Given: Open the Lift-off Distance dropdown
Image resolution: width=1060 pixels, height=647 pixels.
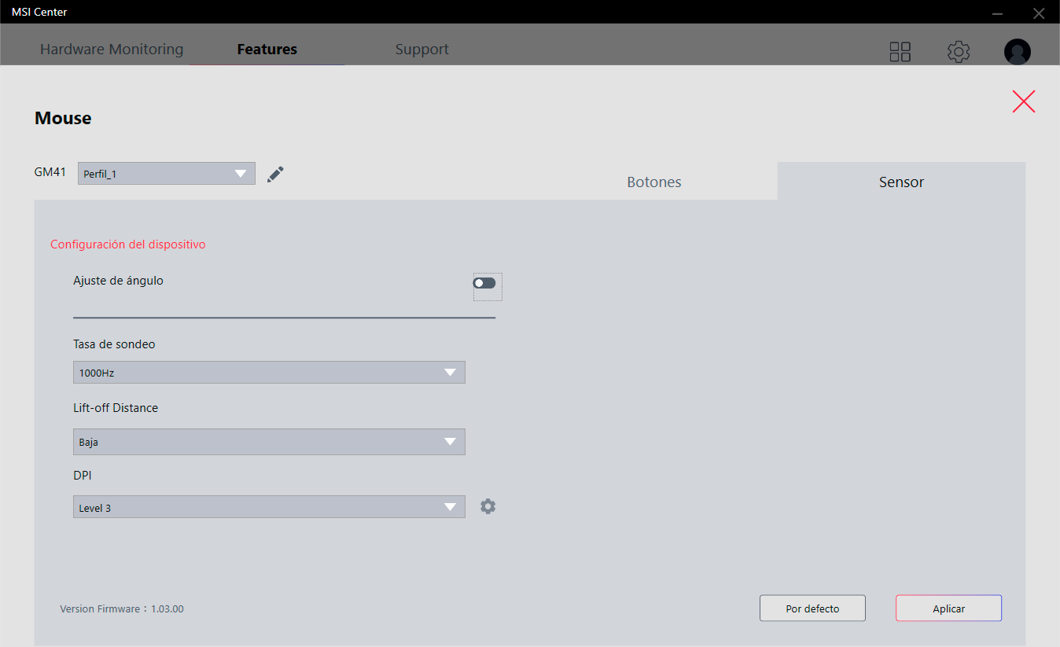Looking at the screenshot, I should click(269, 442).
